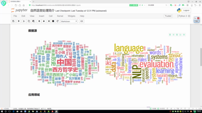Click the kernel idle circle indicator

pyautogui.click(x=189, y=16)
